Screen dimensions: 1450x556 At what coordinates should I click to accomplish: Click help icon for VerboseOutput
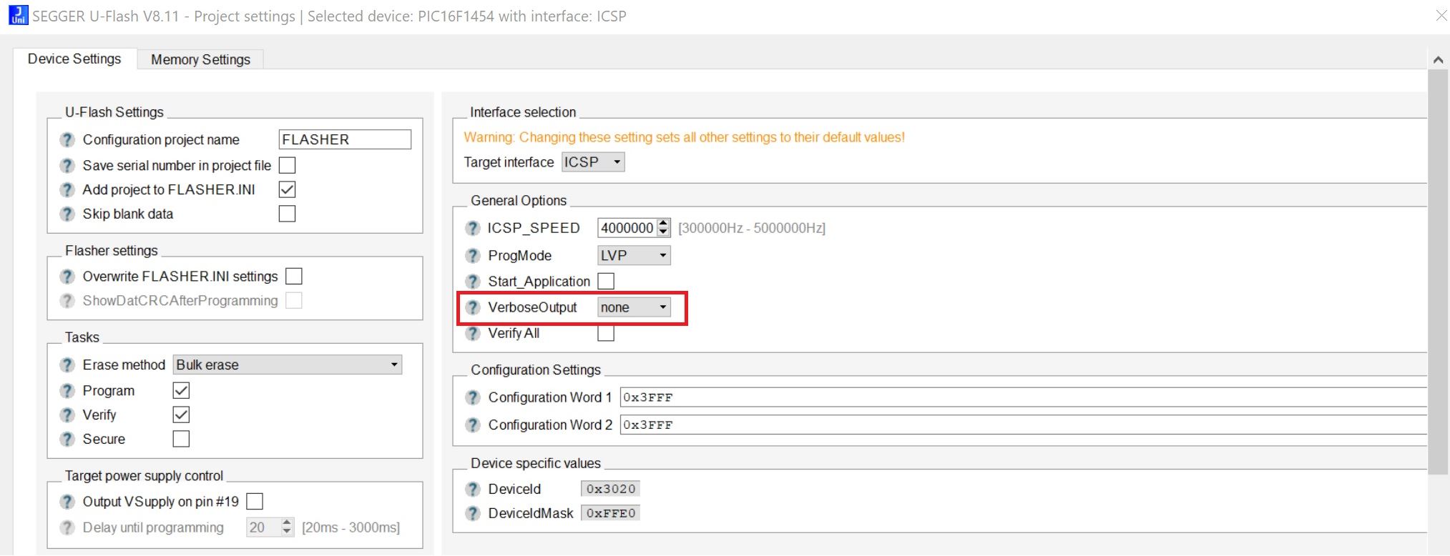click(x=472, y=307)
